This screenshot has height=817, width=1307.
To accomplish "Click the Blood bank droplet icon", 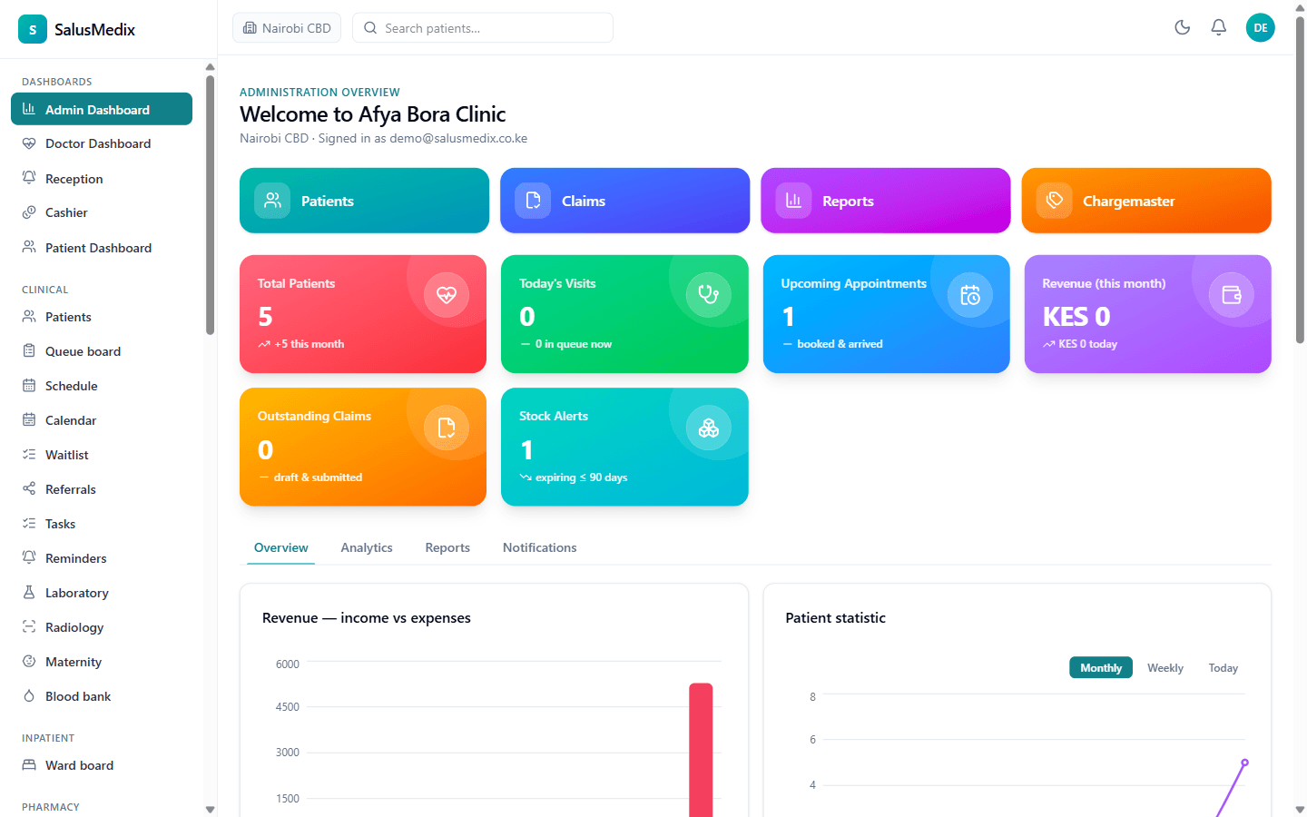I will [x=29, y=696].
